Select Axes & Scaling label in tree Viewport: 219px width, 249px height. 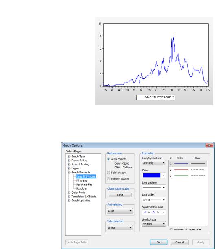(x=80, y=165)
